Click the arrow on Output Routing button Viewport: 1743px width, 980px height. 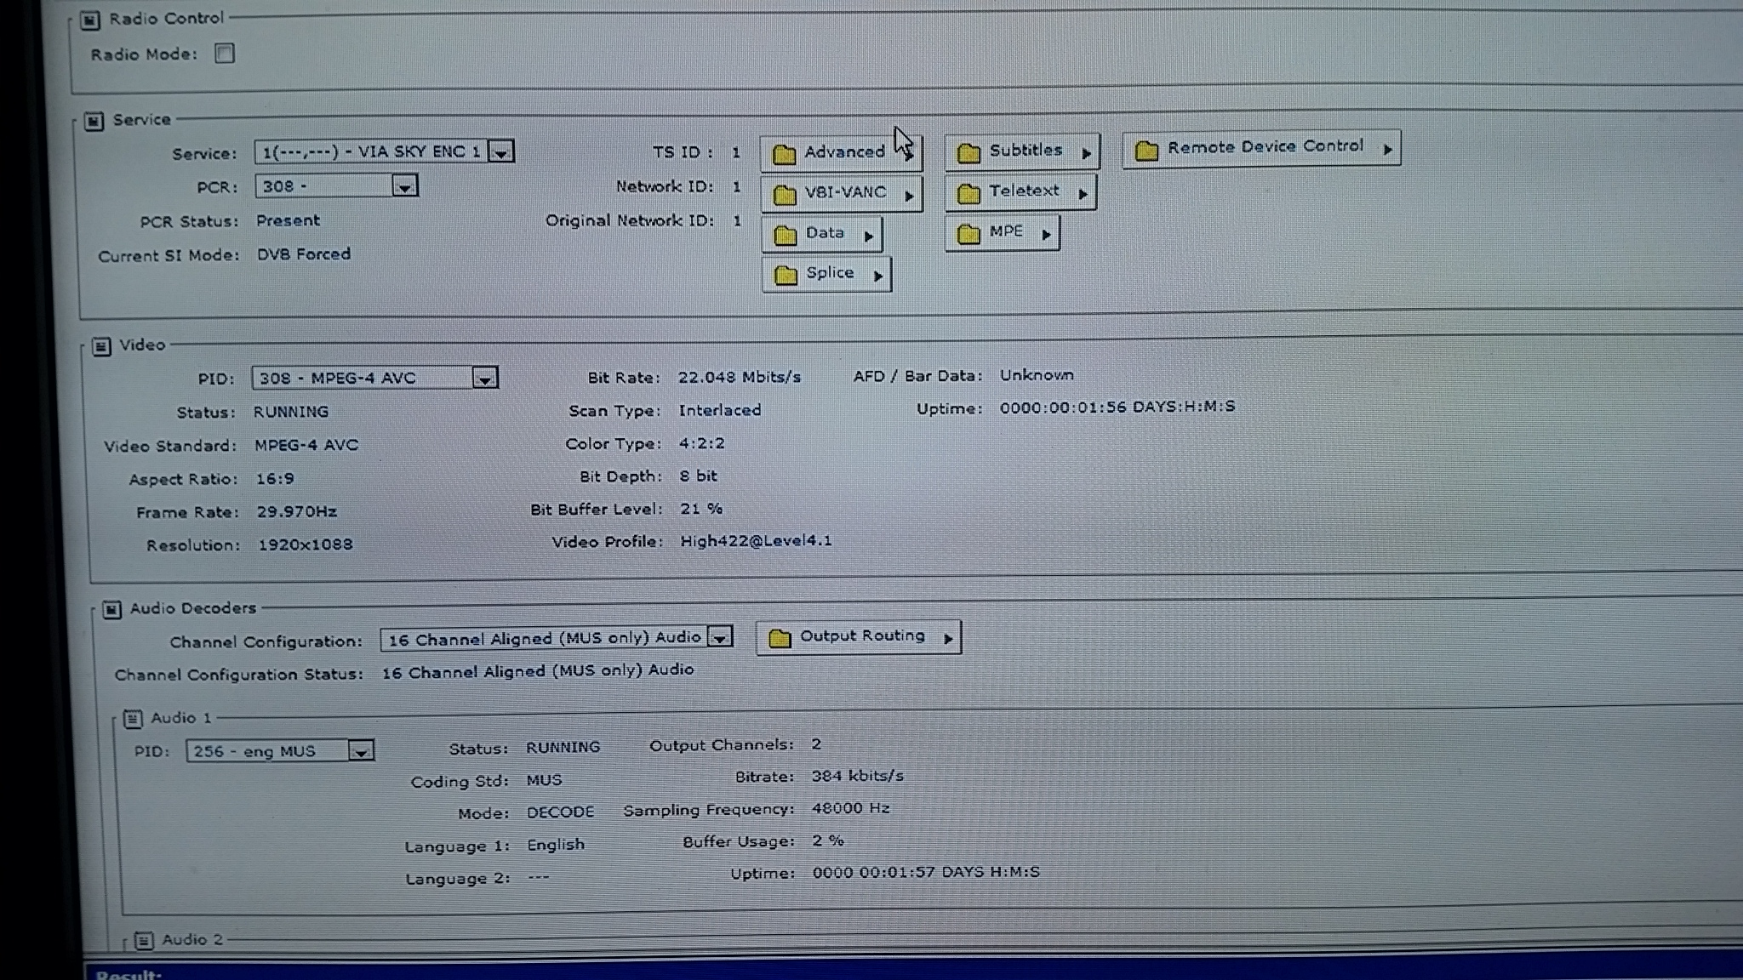947,638
